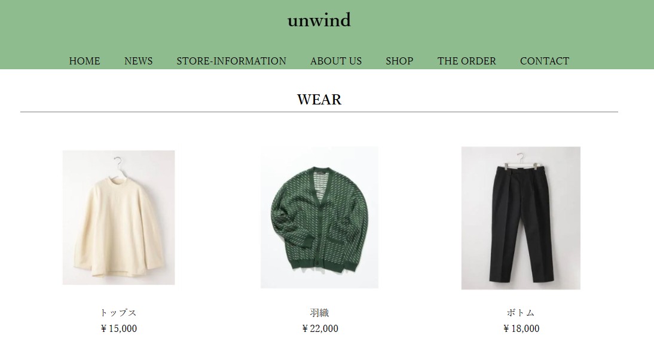654x360 pixels.
Task: Click the hanger above the black trousers
Action: tap(520, 159)
